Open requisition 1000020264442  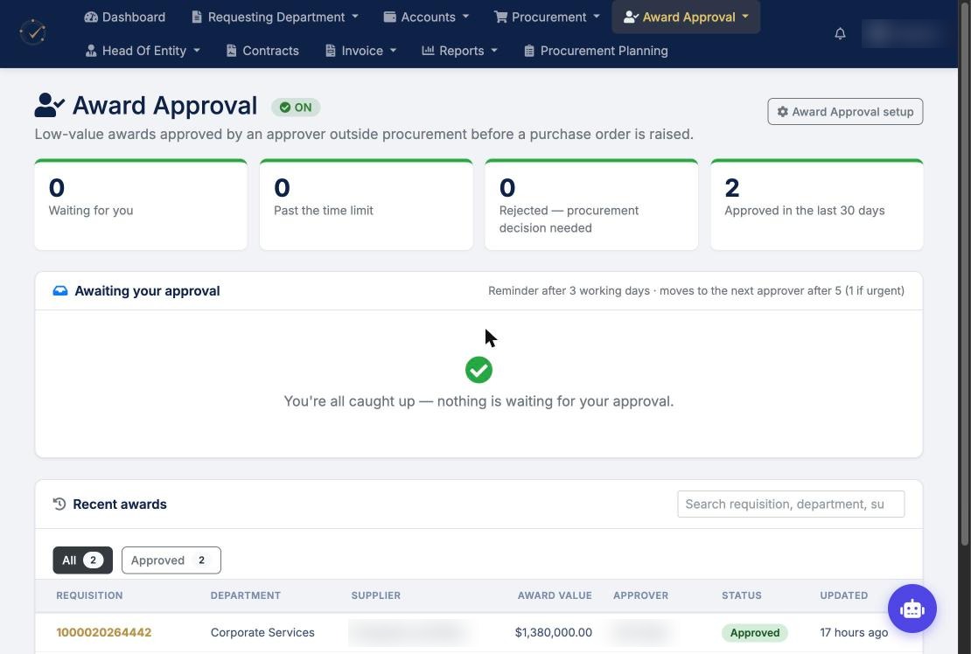[103, 632]
